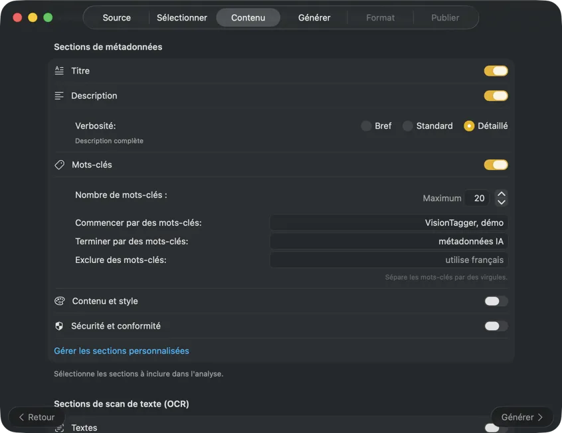Enable the Contenu et style toggle
The image size is (562, 433).
496,301
